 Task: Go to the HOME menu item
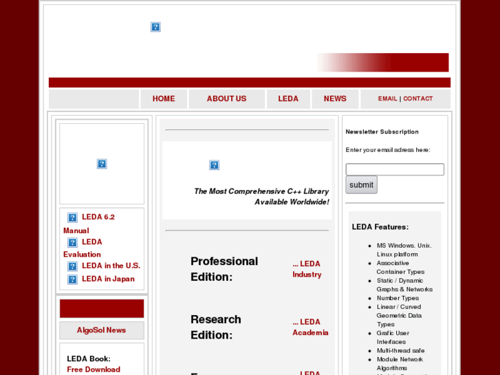pyautogui.click(x=164, y=98)
